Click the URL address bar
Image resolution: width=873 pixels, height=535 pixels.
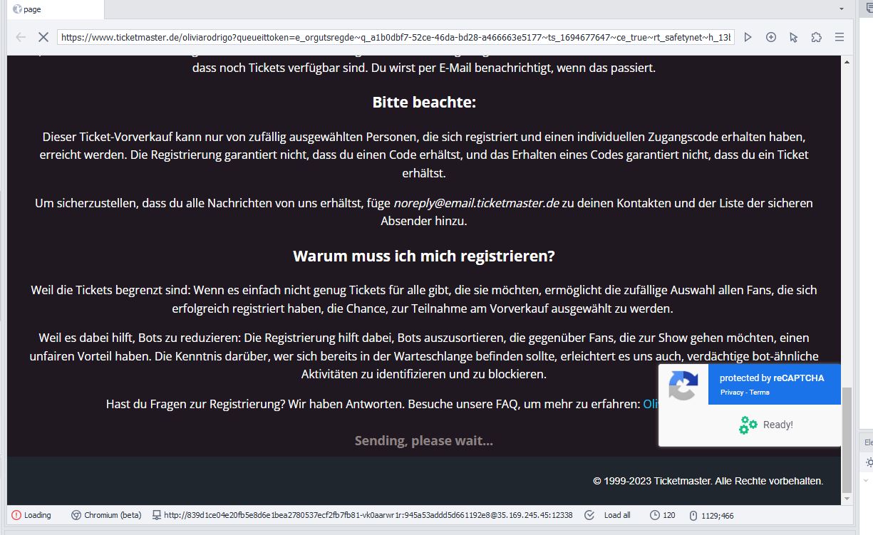396,37
